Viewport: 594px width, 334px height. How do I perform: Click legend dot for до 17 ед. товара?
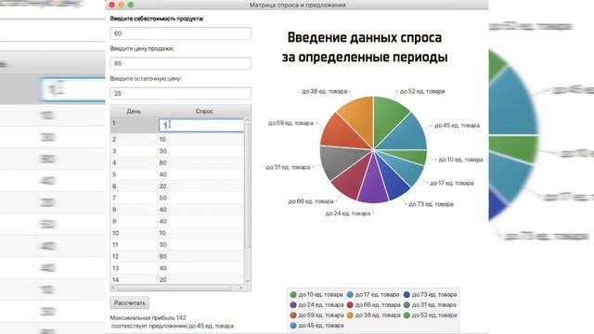[x=350, y=295]
